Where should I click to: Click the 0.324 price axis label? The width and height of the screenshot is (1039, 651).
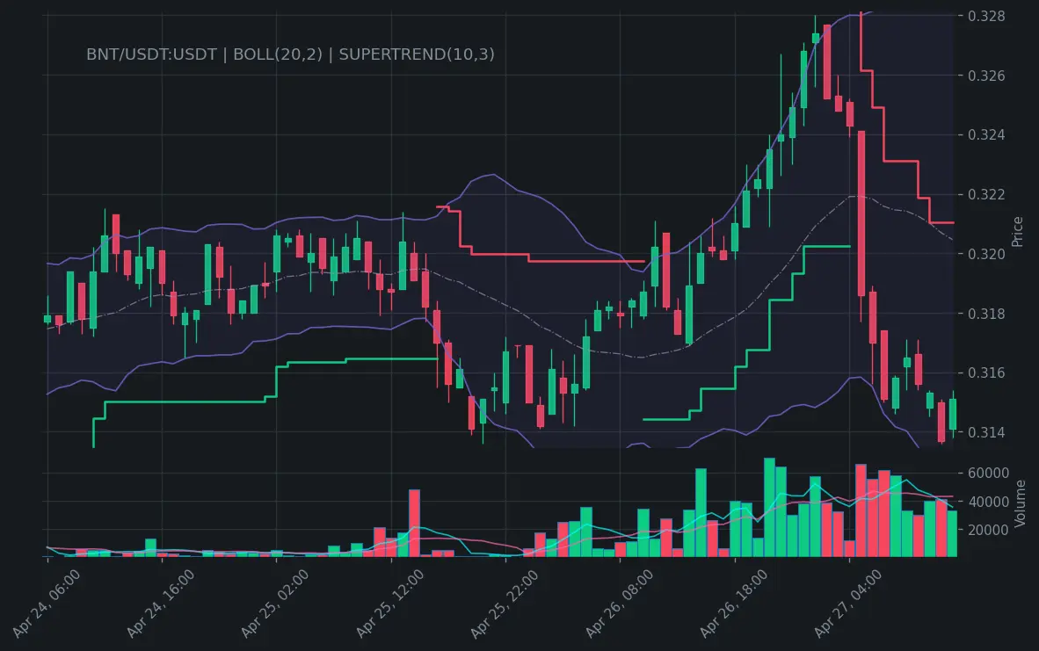pos(986,135)
